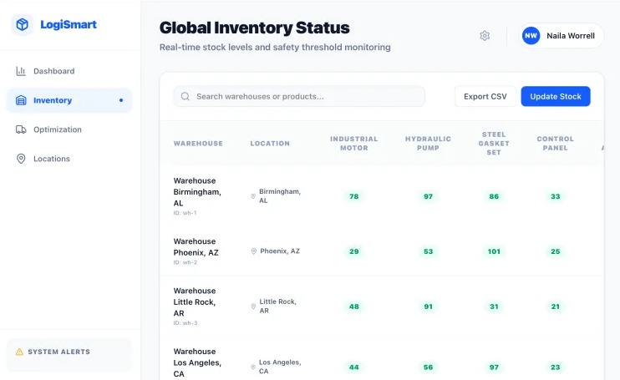
Task: Click Los Angeles Industrial Motor value 44
Action: (354, 367)
